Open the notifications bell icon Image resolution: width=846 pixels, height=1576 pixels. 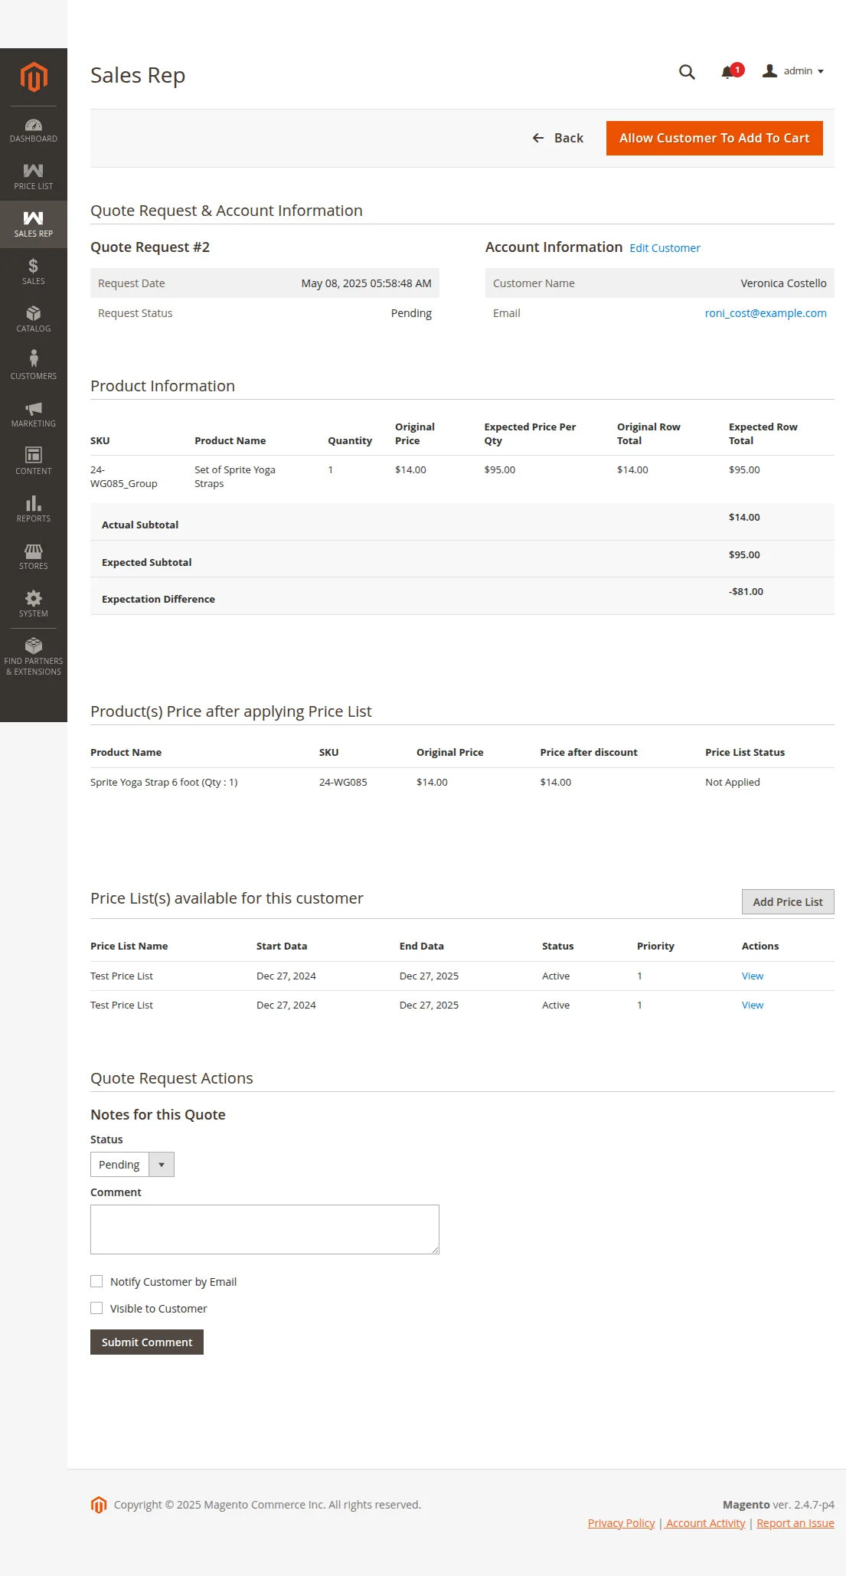click(727, 72)
